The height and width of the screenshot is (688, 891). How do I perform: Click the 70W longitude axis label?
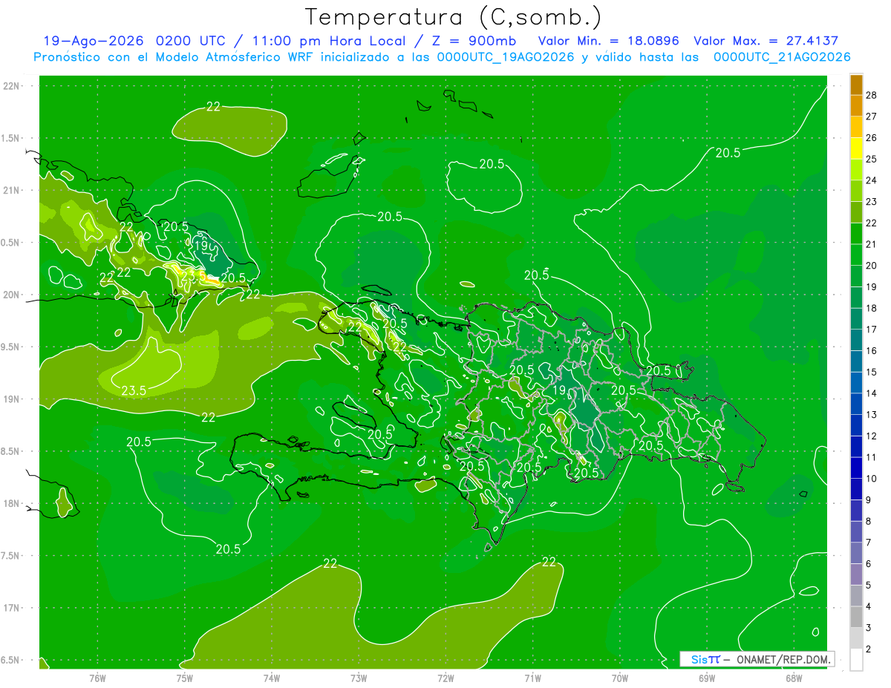click(x=620, y=678)
